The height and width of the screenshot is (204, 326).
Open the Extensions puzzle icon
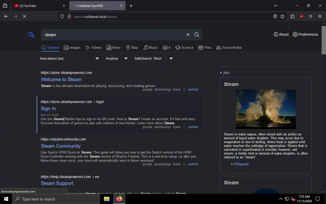[x=292, y=17]
